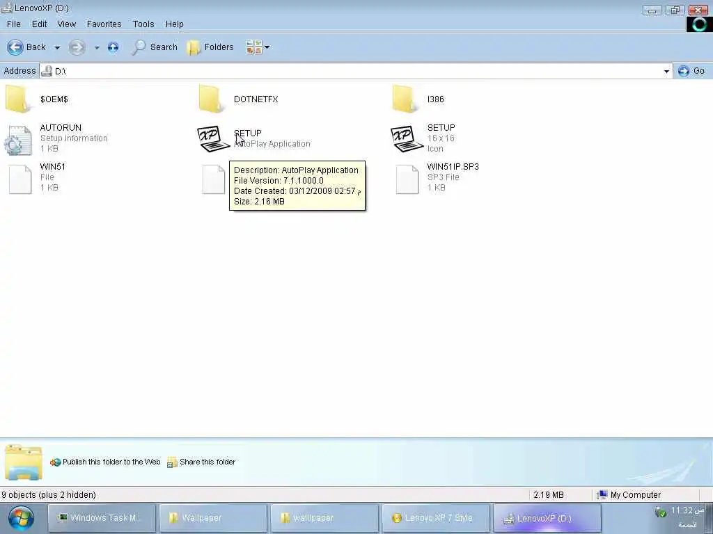Image resolution: width=713 pixels, height=534 pixels.
Task: Click the drive icon in Address bar
Action: click(47, 71)
